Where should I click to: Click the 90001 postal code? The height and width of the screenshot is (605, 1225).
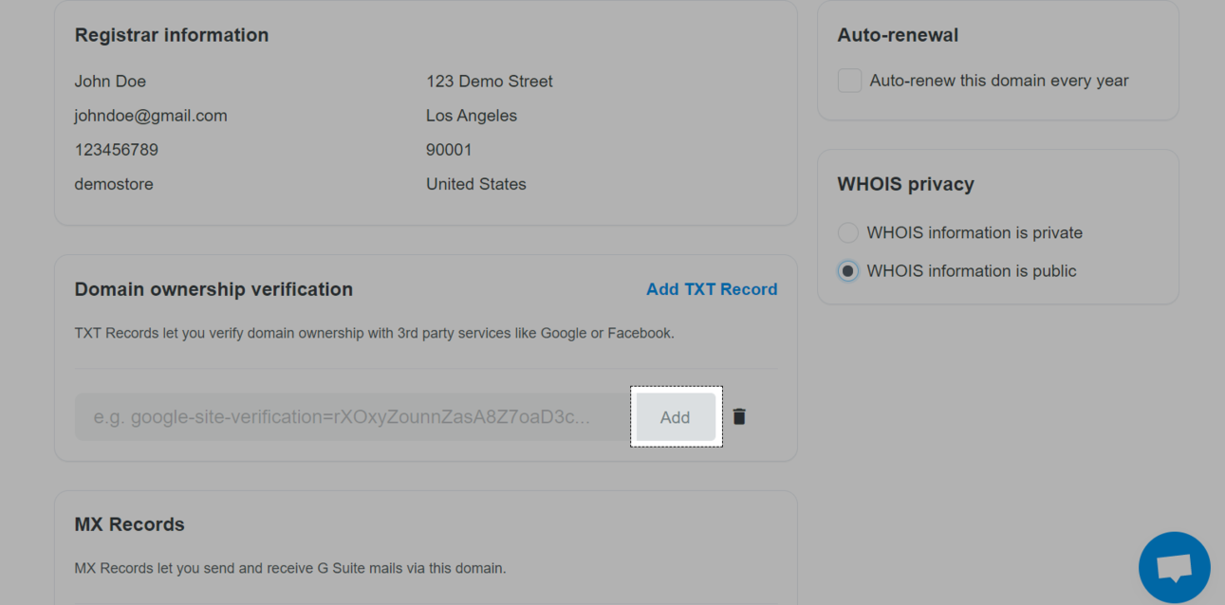pyautogui.click(x=449, y=150)
